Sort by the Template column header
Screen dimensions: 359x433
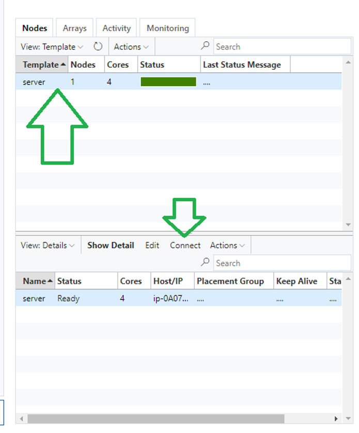42,65
